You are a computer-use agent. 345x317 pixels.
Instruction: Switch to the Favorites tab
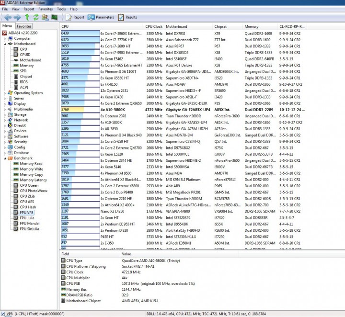click(24, 26)
